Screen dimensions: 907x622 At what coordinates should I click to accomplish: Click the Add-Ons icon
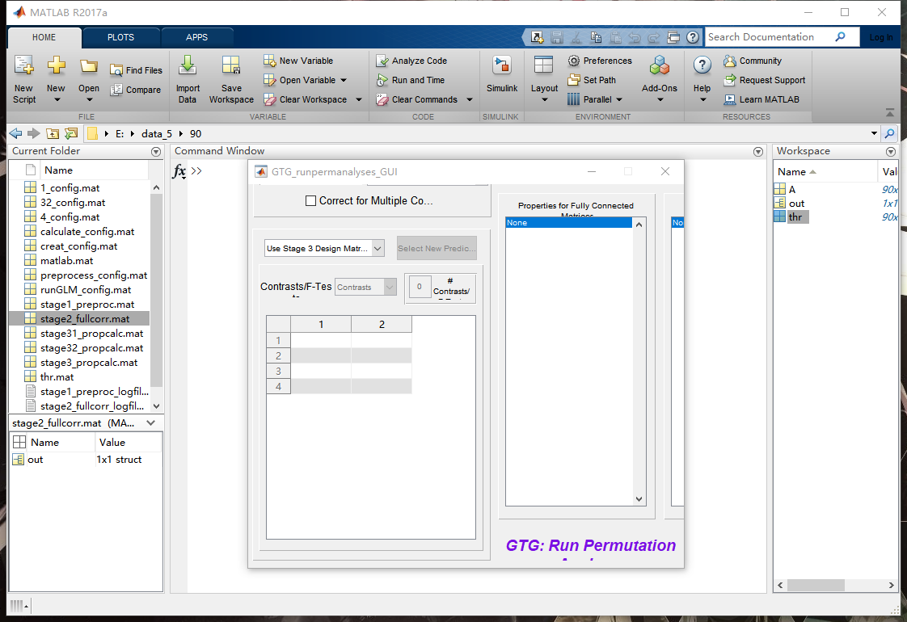click(x=660, y=68)
